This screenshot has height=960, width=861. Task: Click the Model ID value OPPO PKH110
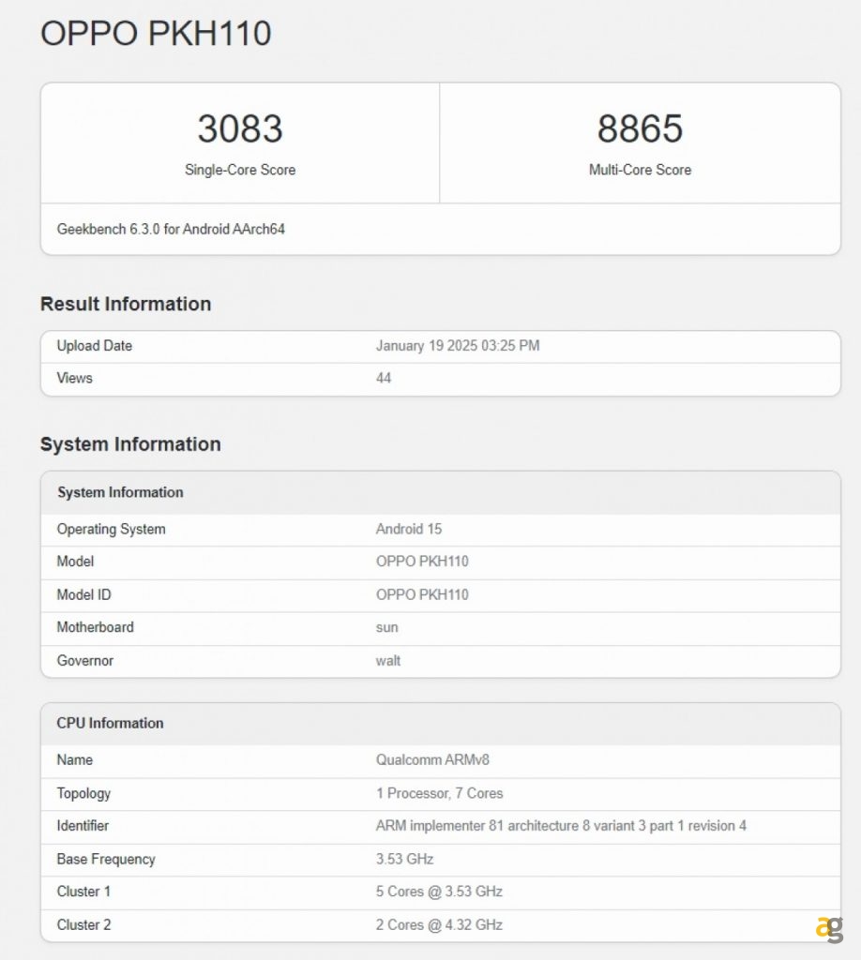point(422,594)
